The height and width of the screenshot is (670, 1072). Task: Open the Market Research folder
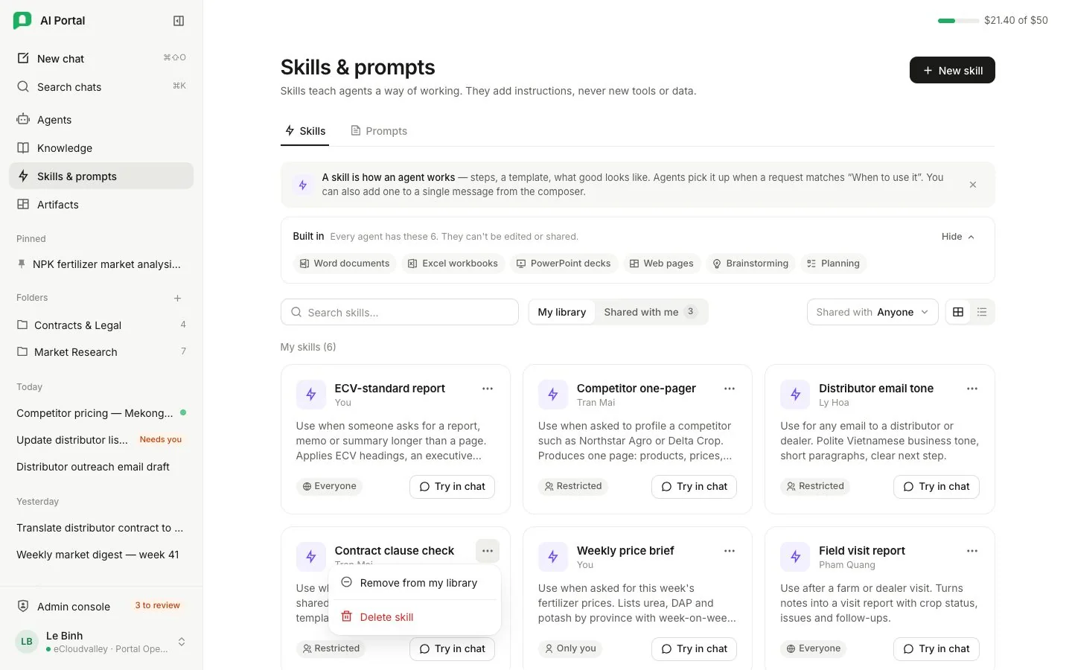(x=101, y=351)
